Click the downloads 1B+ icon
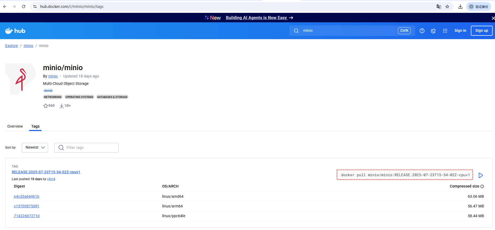Viewport: 495px width, 230px height. coord(62,106)
